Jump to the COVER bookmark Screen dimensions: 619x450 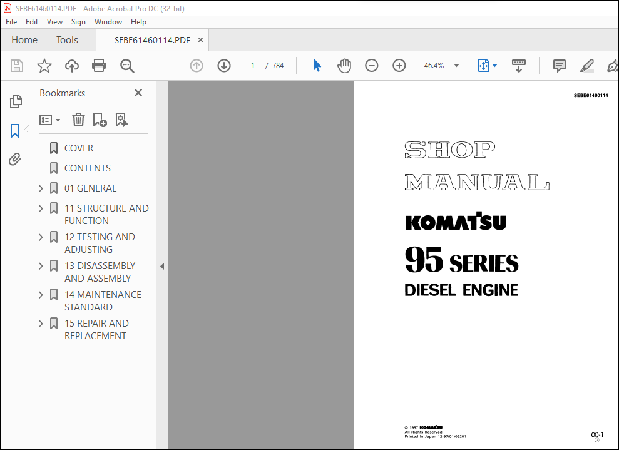79,148
